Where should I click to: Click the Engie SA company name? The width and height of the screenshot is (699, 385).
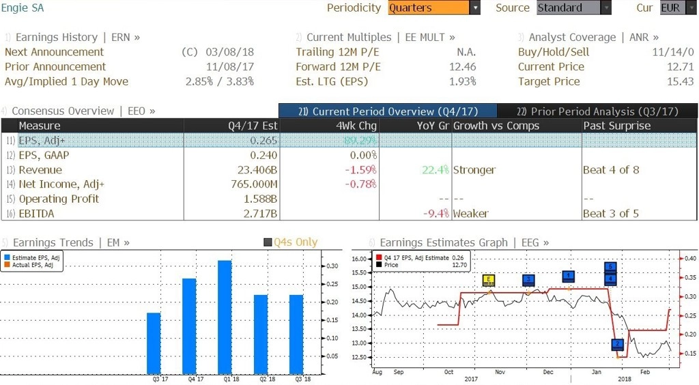point(23,8)
